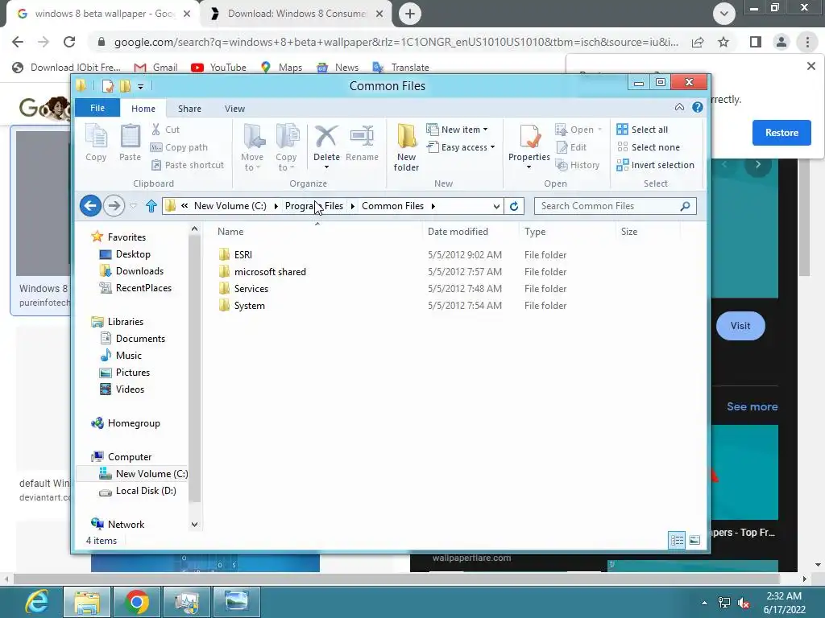The image size is (825, 618).
Task: Reload the Chrome page
Action: click(x=69, y=42)
